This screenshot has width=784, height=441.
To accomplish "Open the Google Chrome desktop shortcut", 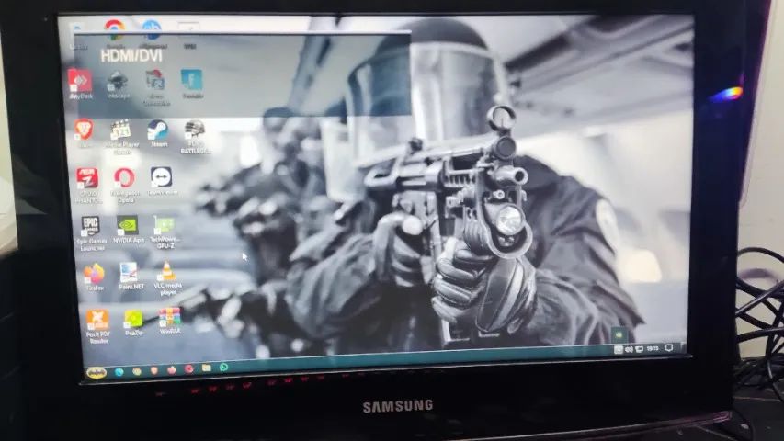I will click(x=115, y=32).
